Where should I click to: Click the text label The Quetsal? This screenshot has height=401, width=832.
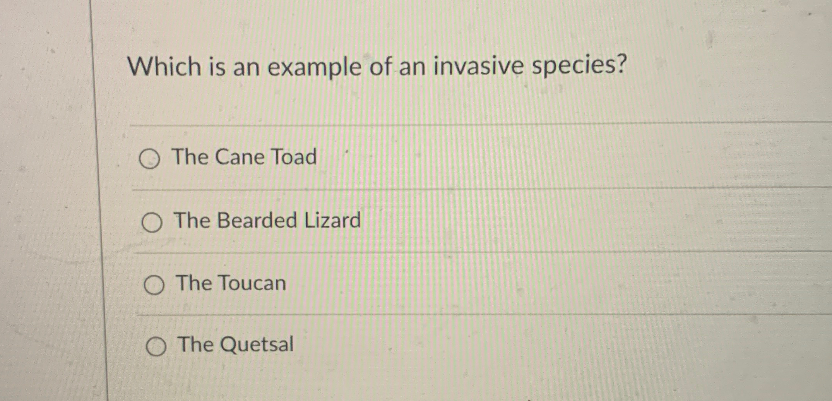[235, 344]
